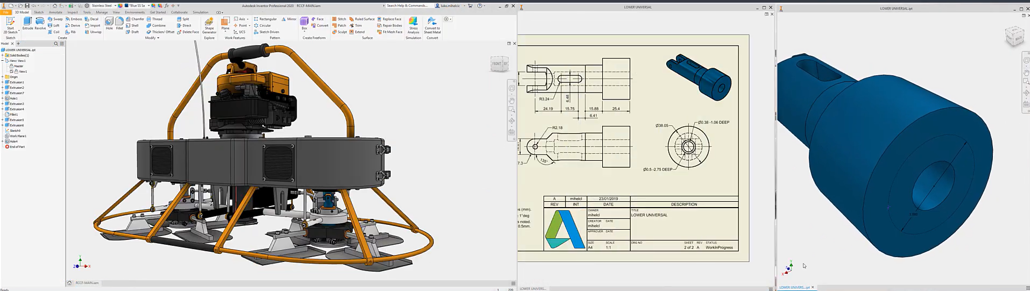The height and width of the screenshot is (291, 1030).
Task: Switch to the Sketch ribbon tab
Action: [39, 12]
